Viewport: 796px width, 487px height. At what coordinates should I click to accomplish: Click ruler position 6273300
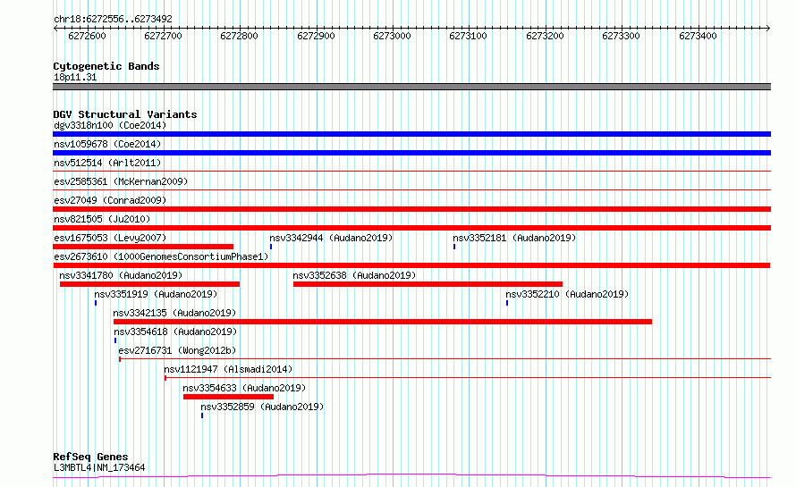coord(621,36)
